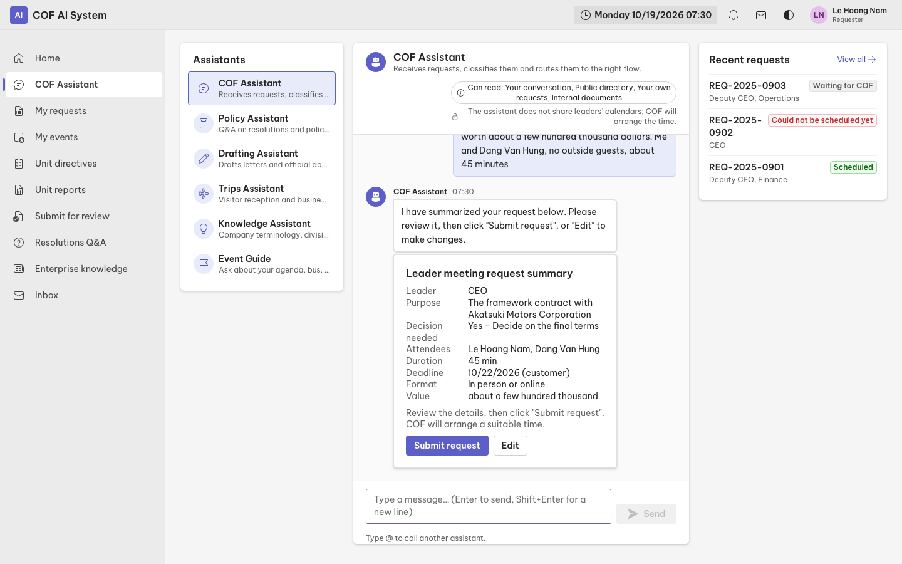This screenshot has height=564, width=902.
Task: Open the mail envelope icon in header
Action: (761, 15)
